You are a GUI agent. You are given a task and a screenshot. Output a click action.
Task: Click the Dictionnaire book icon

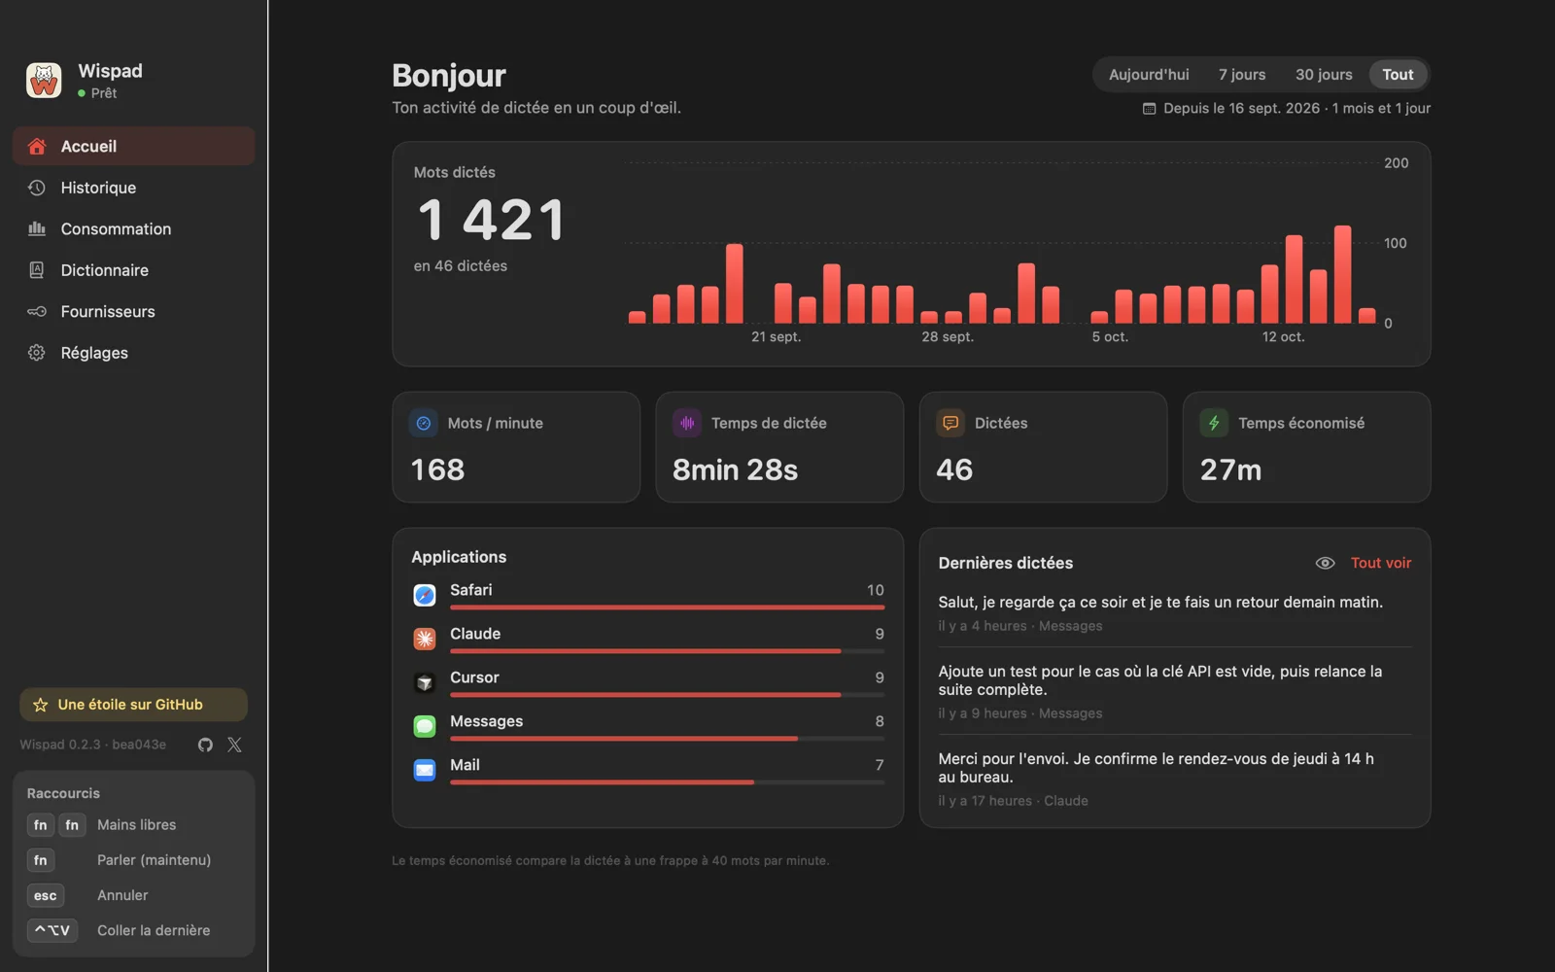point(37,270)
